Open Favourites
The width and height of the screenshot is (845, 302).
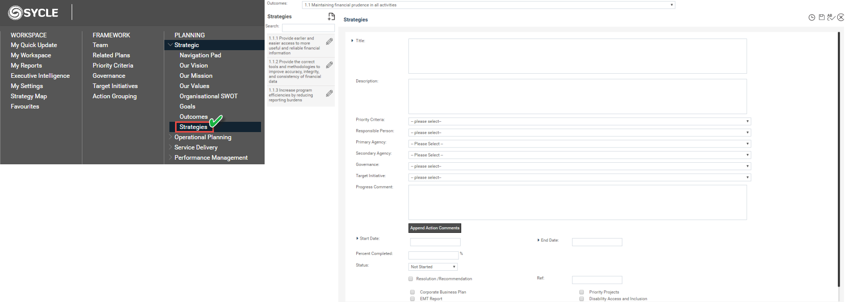[x=25, y=106]
